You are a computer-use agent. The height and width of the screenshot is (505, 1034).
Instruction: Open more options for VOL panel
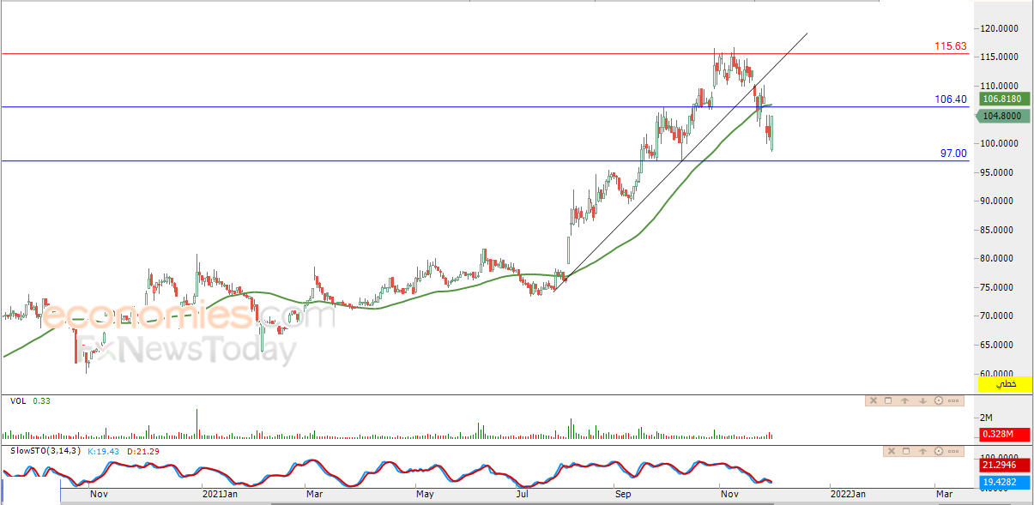tap(953, 400)
